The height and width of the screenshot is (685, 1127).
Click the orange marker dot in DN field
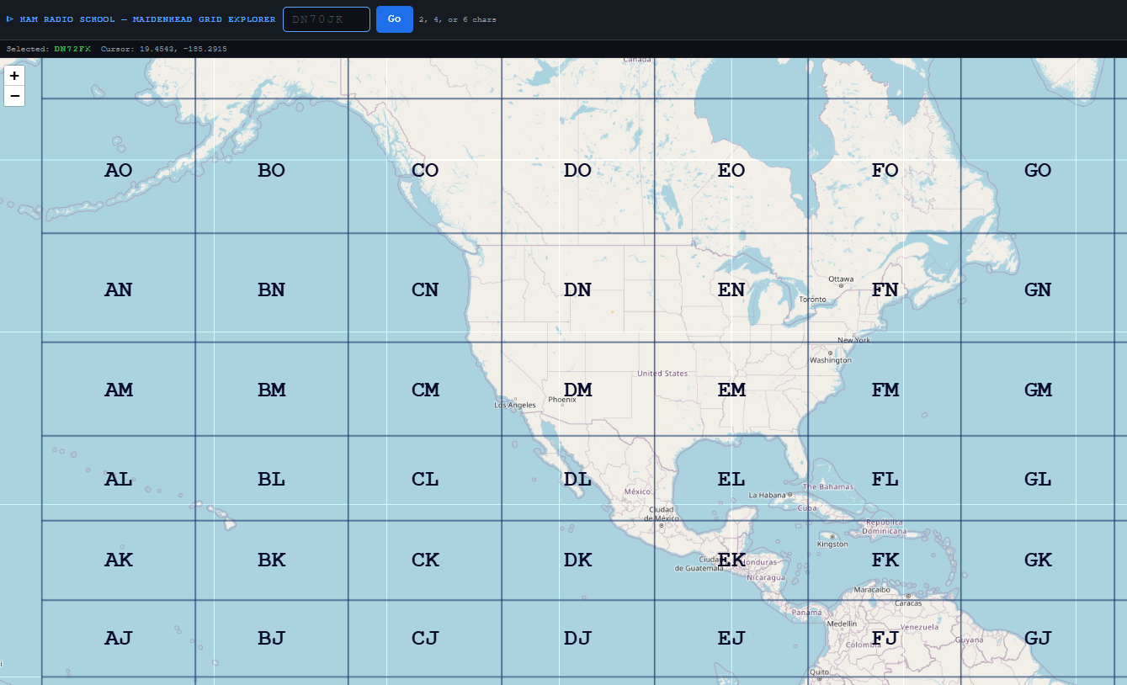tap(612, 312)
